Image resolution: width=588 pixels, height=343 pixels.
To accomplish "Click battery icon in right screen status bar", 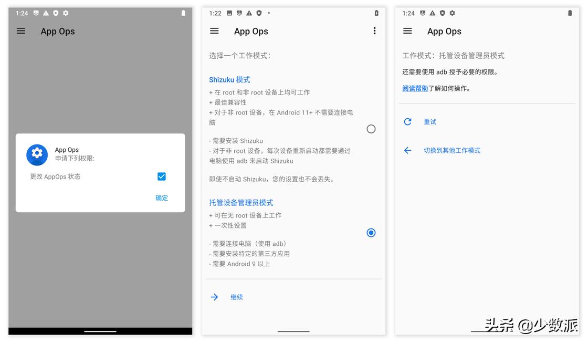I will (570, 13).
